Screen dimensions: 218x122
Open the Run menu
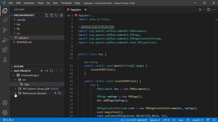point(56,3)
